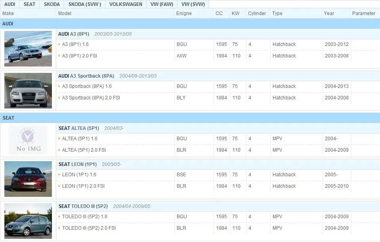Click the Parameter column header
The width and height of the screenshot is (380, 242).
click(364, 13)
